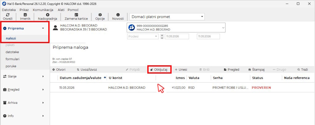Open the Opcije gear settings
Screen dimensions: 315x125
click(100, 17)
